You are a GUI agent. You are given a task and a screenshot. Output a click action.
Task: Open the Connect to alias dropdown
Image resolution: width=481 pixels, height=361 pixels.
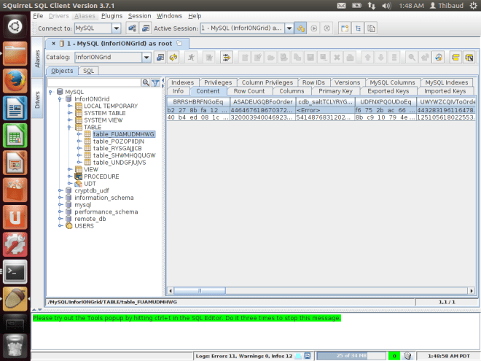(116, 28)
